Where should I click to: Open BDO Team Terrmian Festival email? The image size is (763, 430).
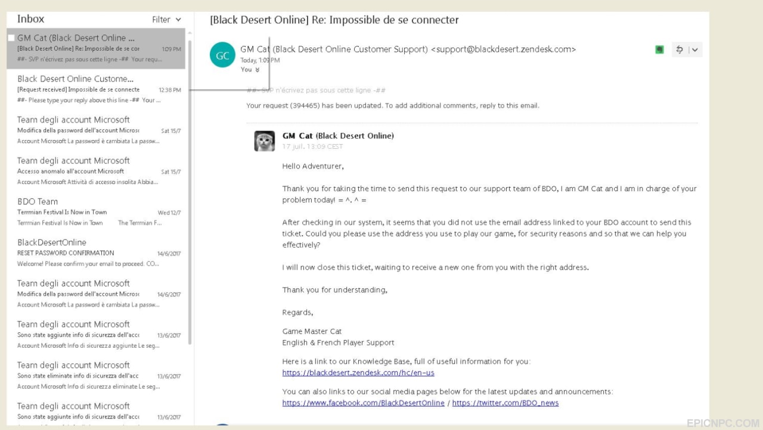point(96,212)
